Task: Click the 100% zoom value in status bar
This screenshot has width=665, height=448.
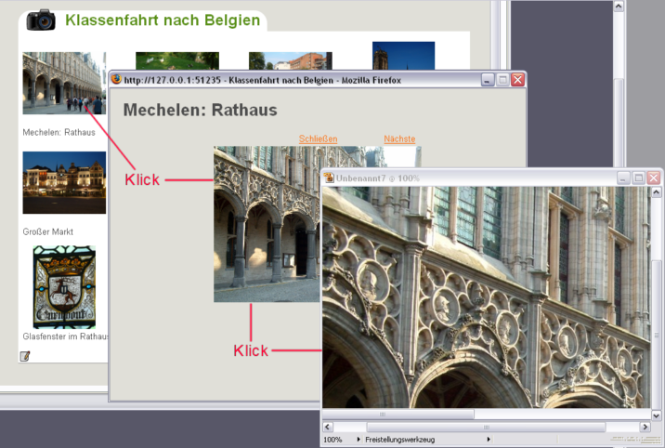Action: [x=332, y=440]
